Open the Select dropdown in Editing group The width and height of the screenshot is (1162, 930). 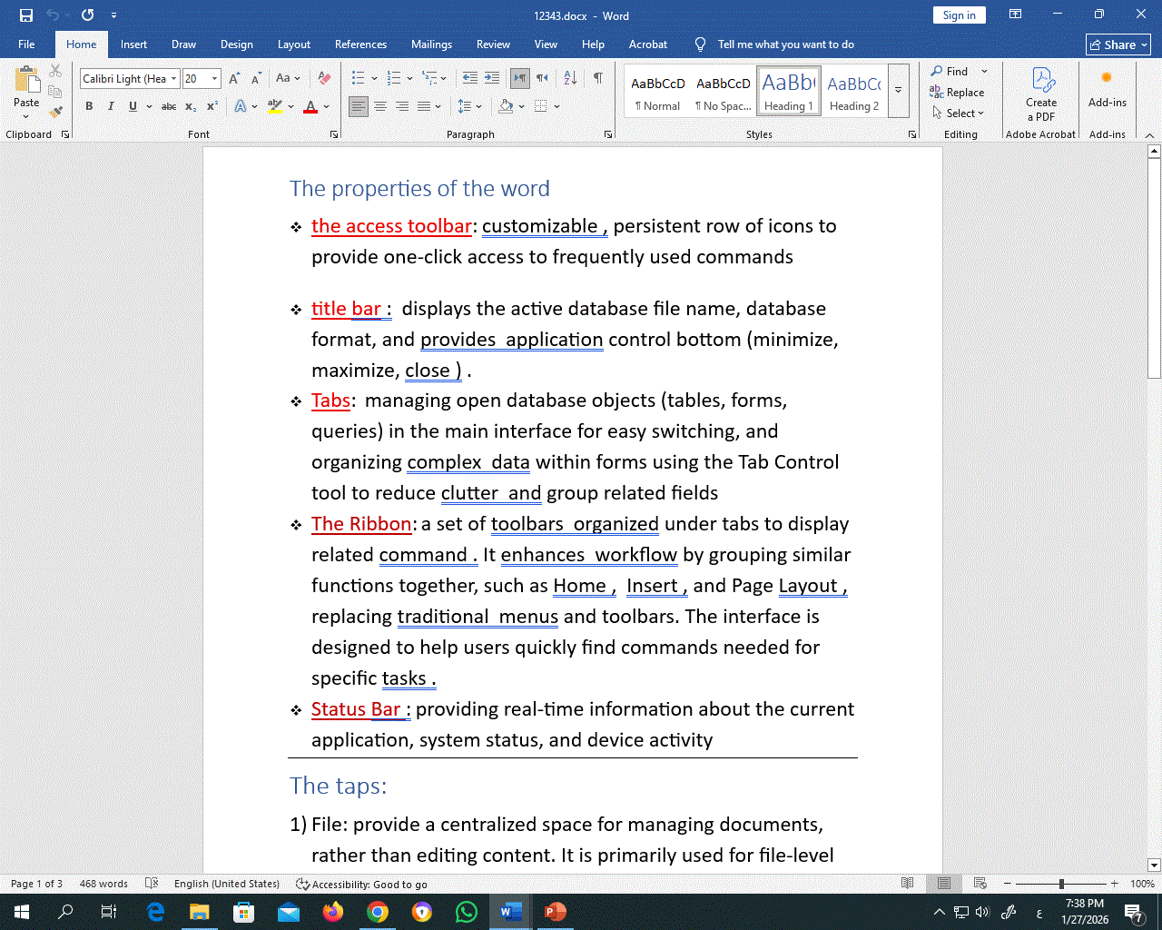[x=959, y=114]
